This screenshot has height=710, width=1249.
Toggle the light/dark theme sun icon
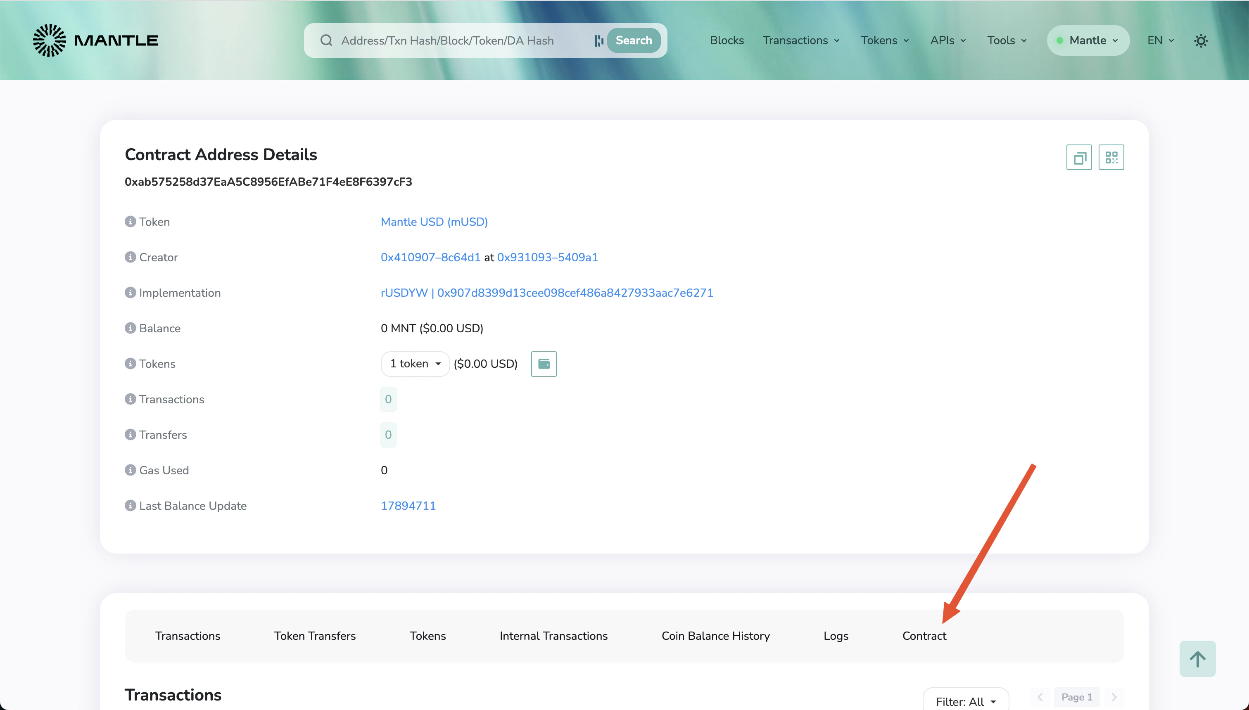click(x=1201, y=40)
